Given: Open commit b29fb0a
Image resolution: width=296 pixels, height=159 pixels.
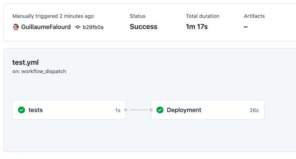Looking at the screenshot, I should (x=93, y=27).
